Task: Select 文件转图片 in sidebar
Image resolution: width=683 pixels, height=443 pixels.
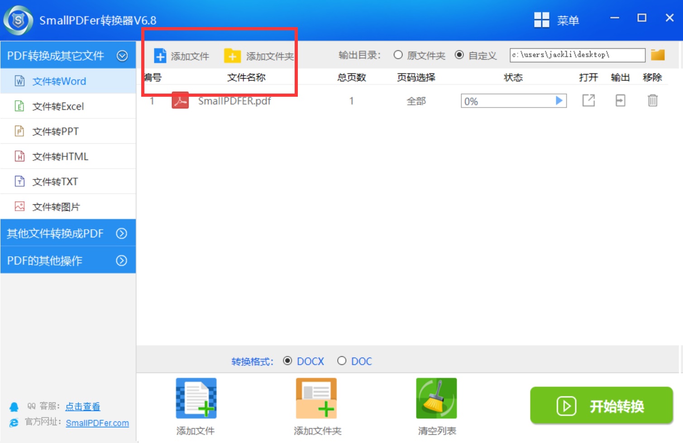Action: pos(68,207)
